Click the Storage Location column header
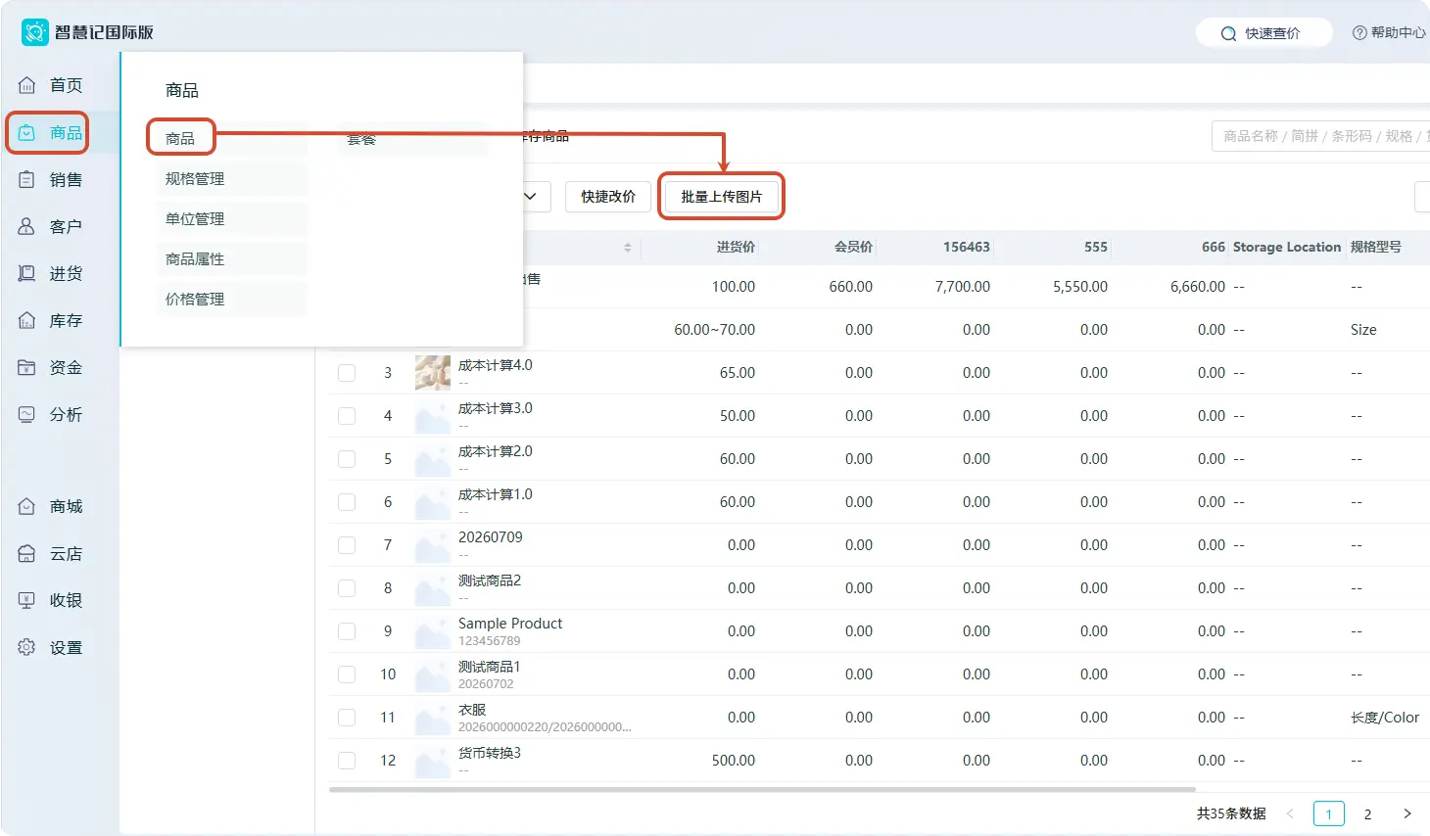 click(x=1286, y=248)
